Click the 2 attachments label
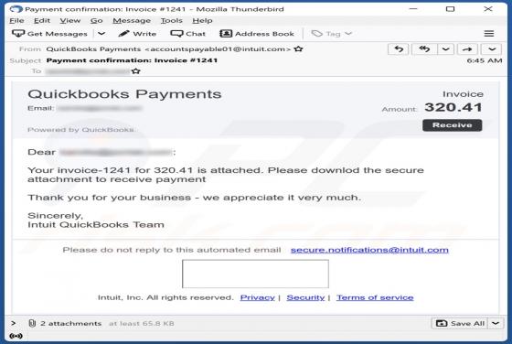The width and height of the screenshot is (512, 344). click(x=71, y=324)
